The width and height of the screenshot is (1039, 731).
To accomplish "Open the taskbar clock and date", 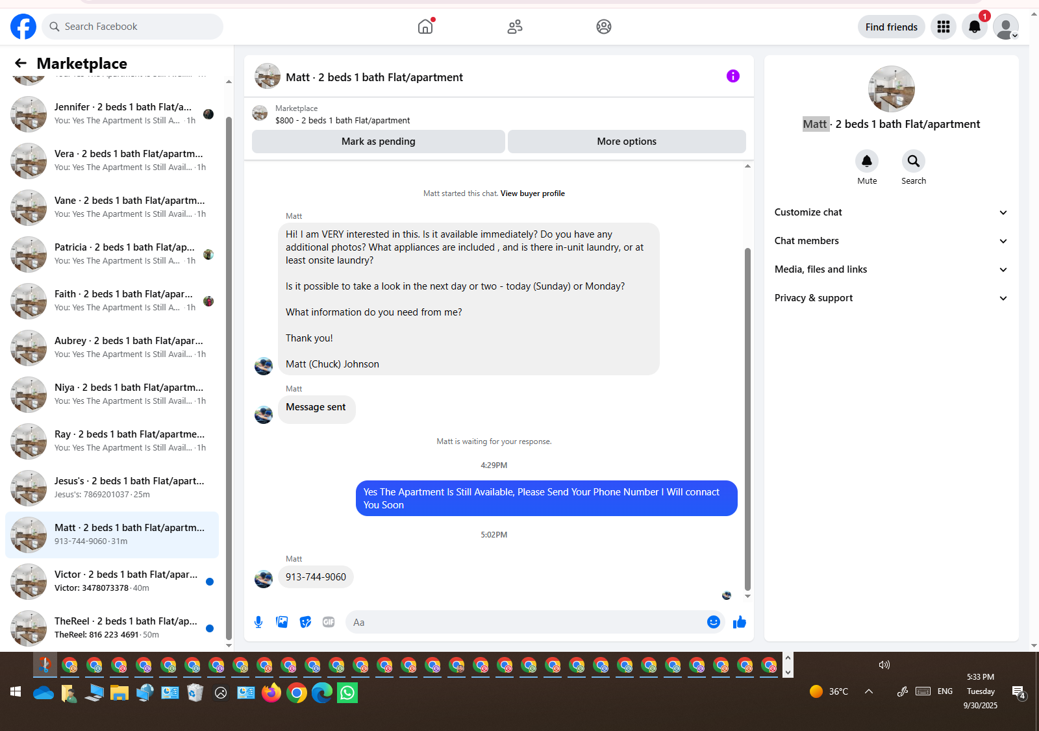I will 981,691.
